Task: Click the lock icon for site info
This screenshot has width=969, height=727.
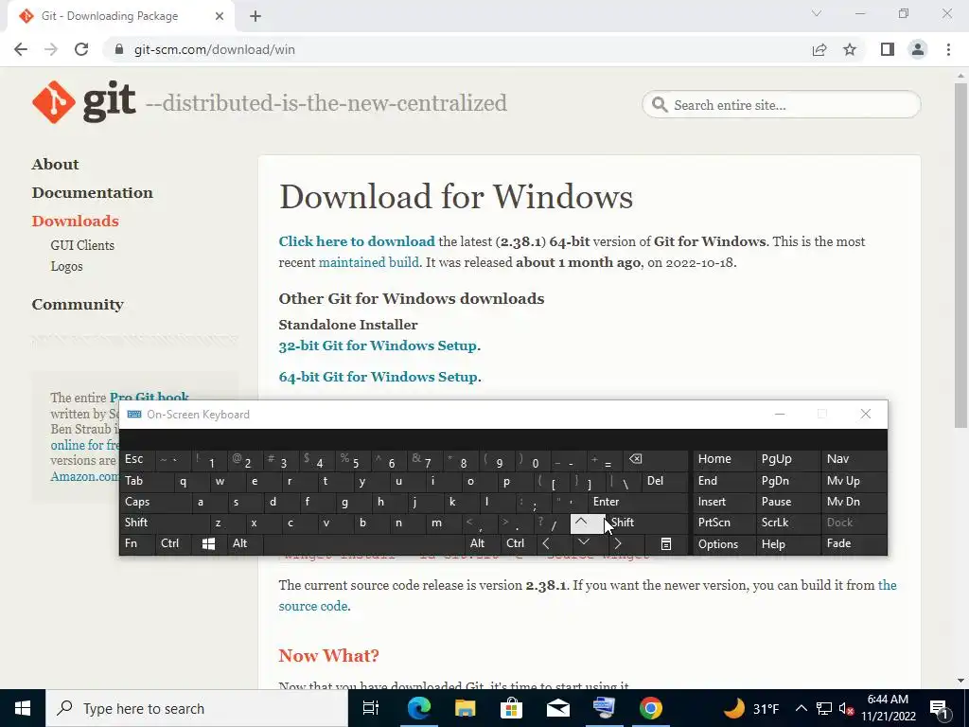Action: (x=119, y=49)
